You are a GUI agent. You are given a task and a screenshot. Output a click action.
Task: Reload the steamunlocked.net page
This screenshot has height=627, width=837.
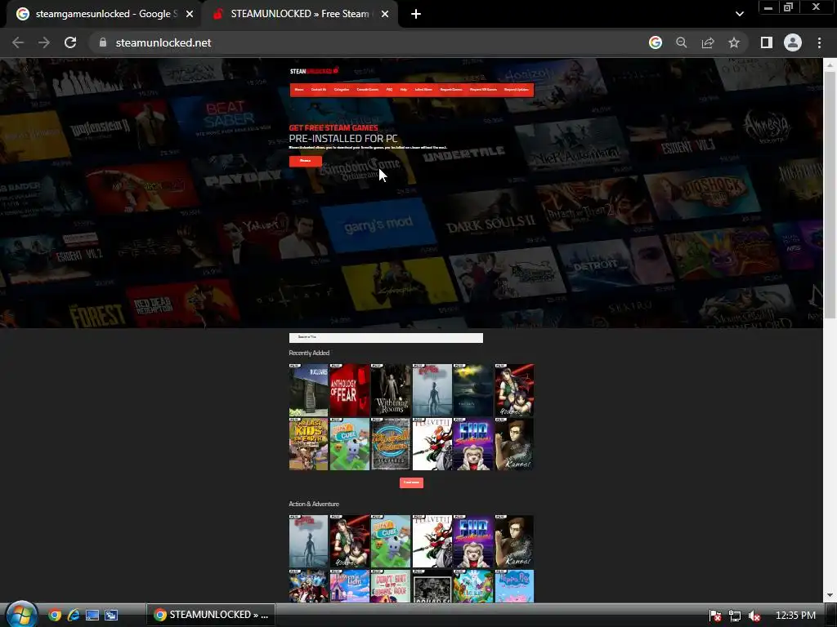(x=70, y=42)
